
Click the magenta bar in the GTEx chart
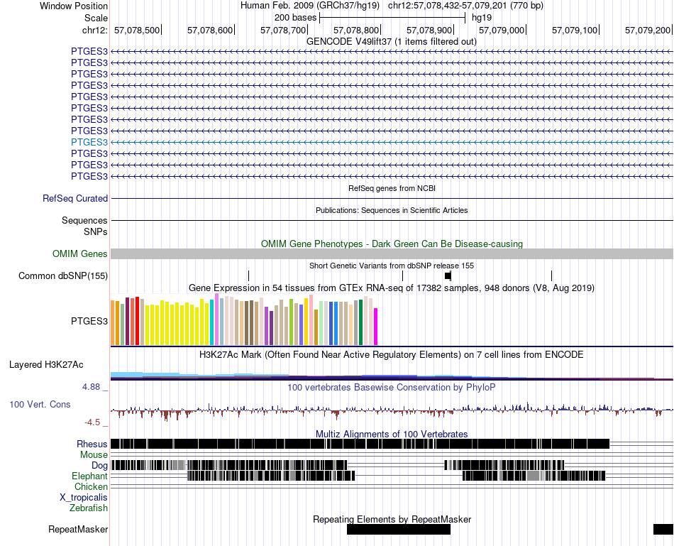pos(376,327)
